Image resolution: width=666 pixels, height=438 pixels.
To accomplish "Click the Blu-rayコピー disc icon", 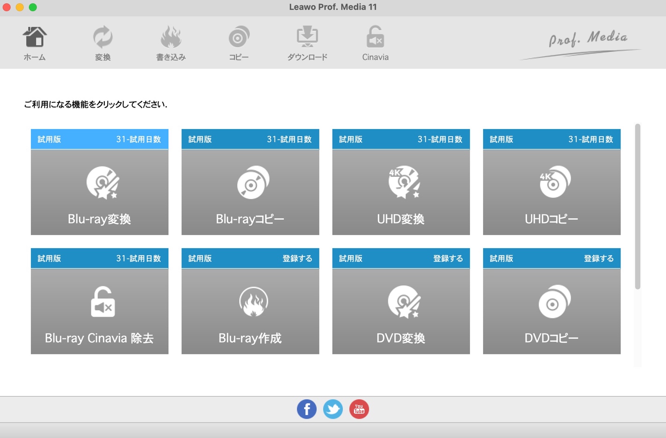I will point(253,182).
